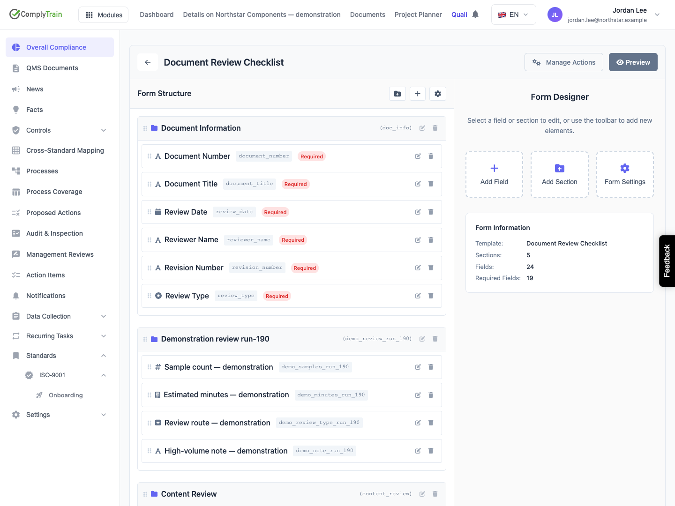675x506 pixels.
Task: Click the drag handle of Document Number row
Action: coord(150,156)
